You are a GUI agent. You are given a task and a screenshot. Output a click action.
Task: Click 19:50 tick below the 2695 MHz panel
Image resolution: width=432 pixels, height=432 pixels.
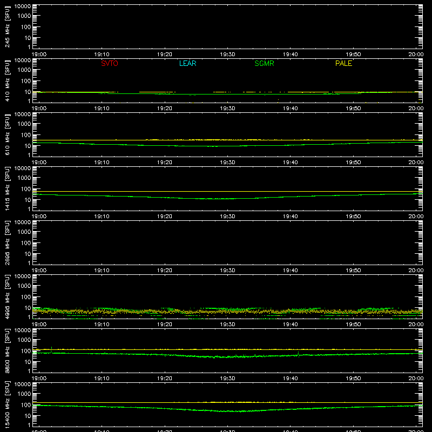tap(353, 271)
